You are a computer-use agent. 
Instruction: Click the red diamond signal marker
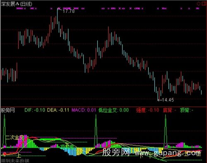pos(5,154)
